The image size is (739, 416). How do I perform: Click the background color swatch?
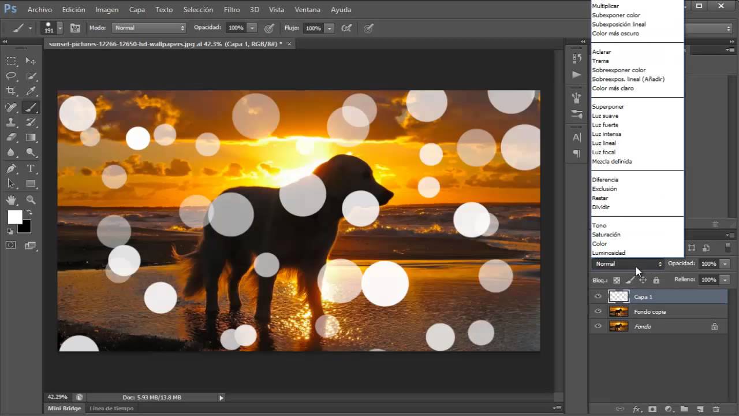pos(24,226)
